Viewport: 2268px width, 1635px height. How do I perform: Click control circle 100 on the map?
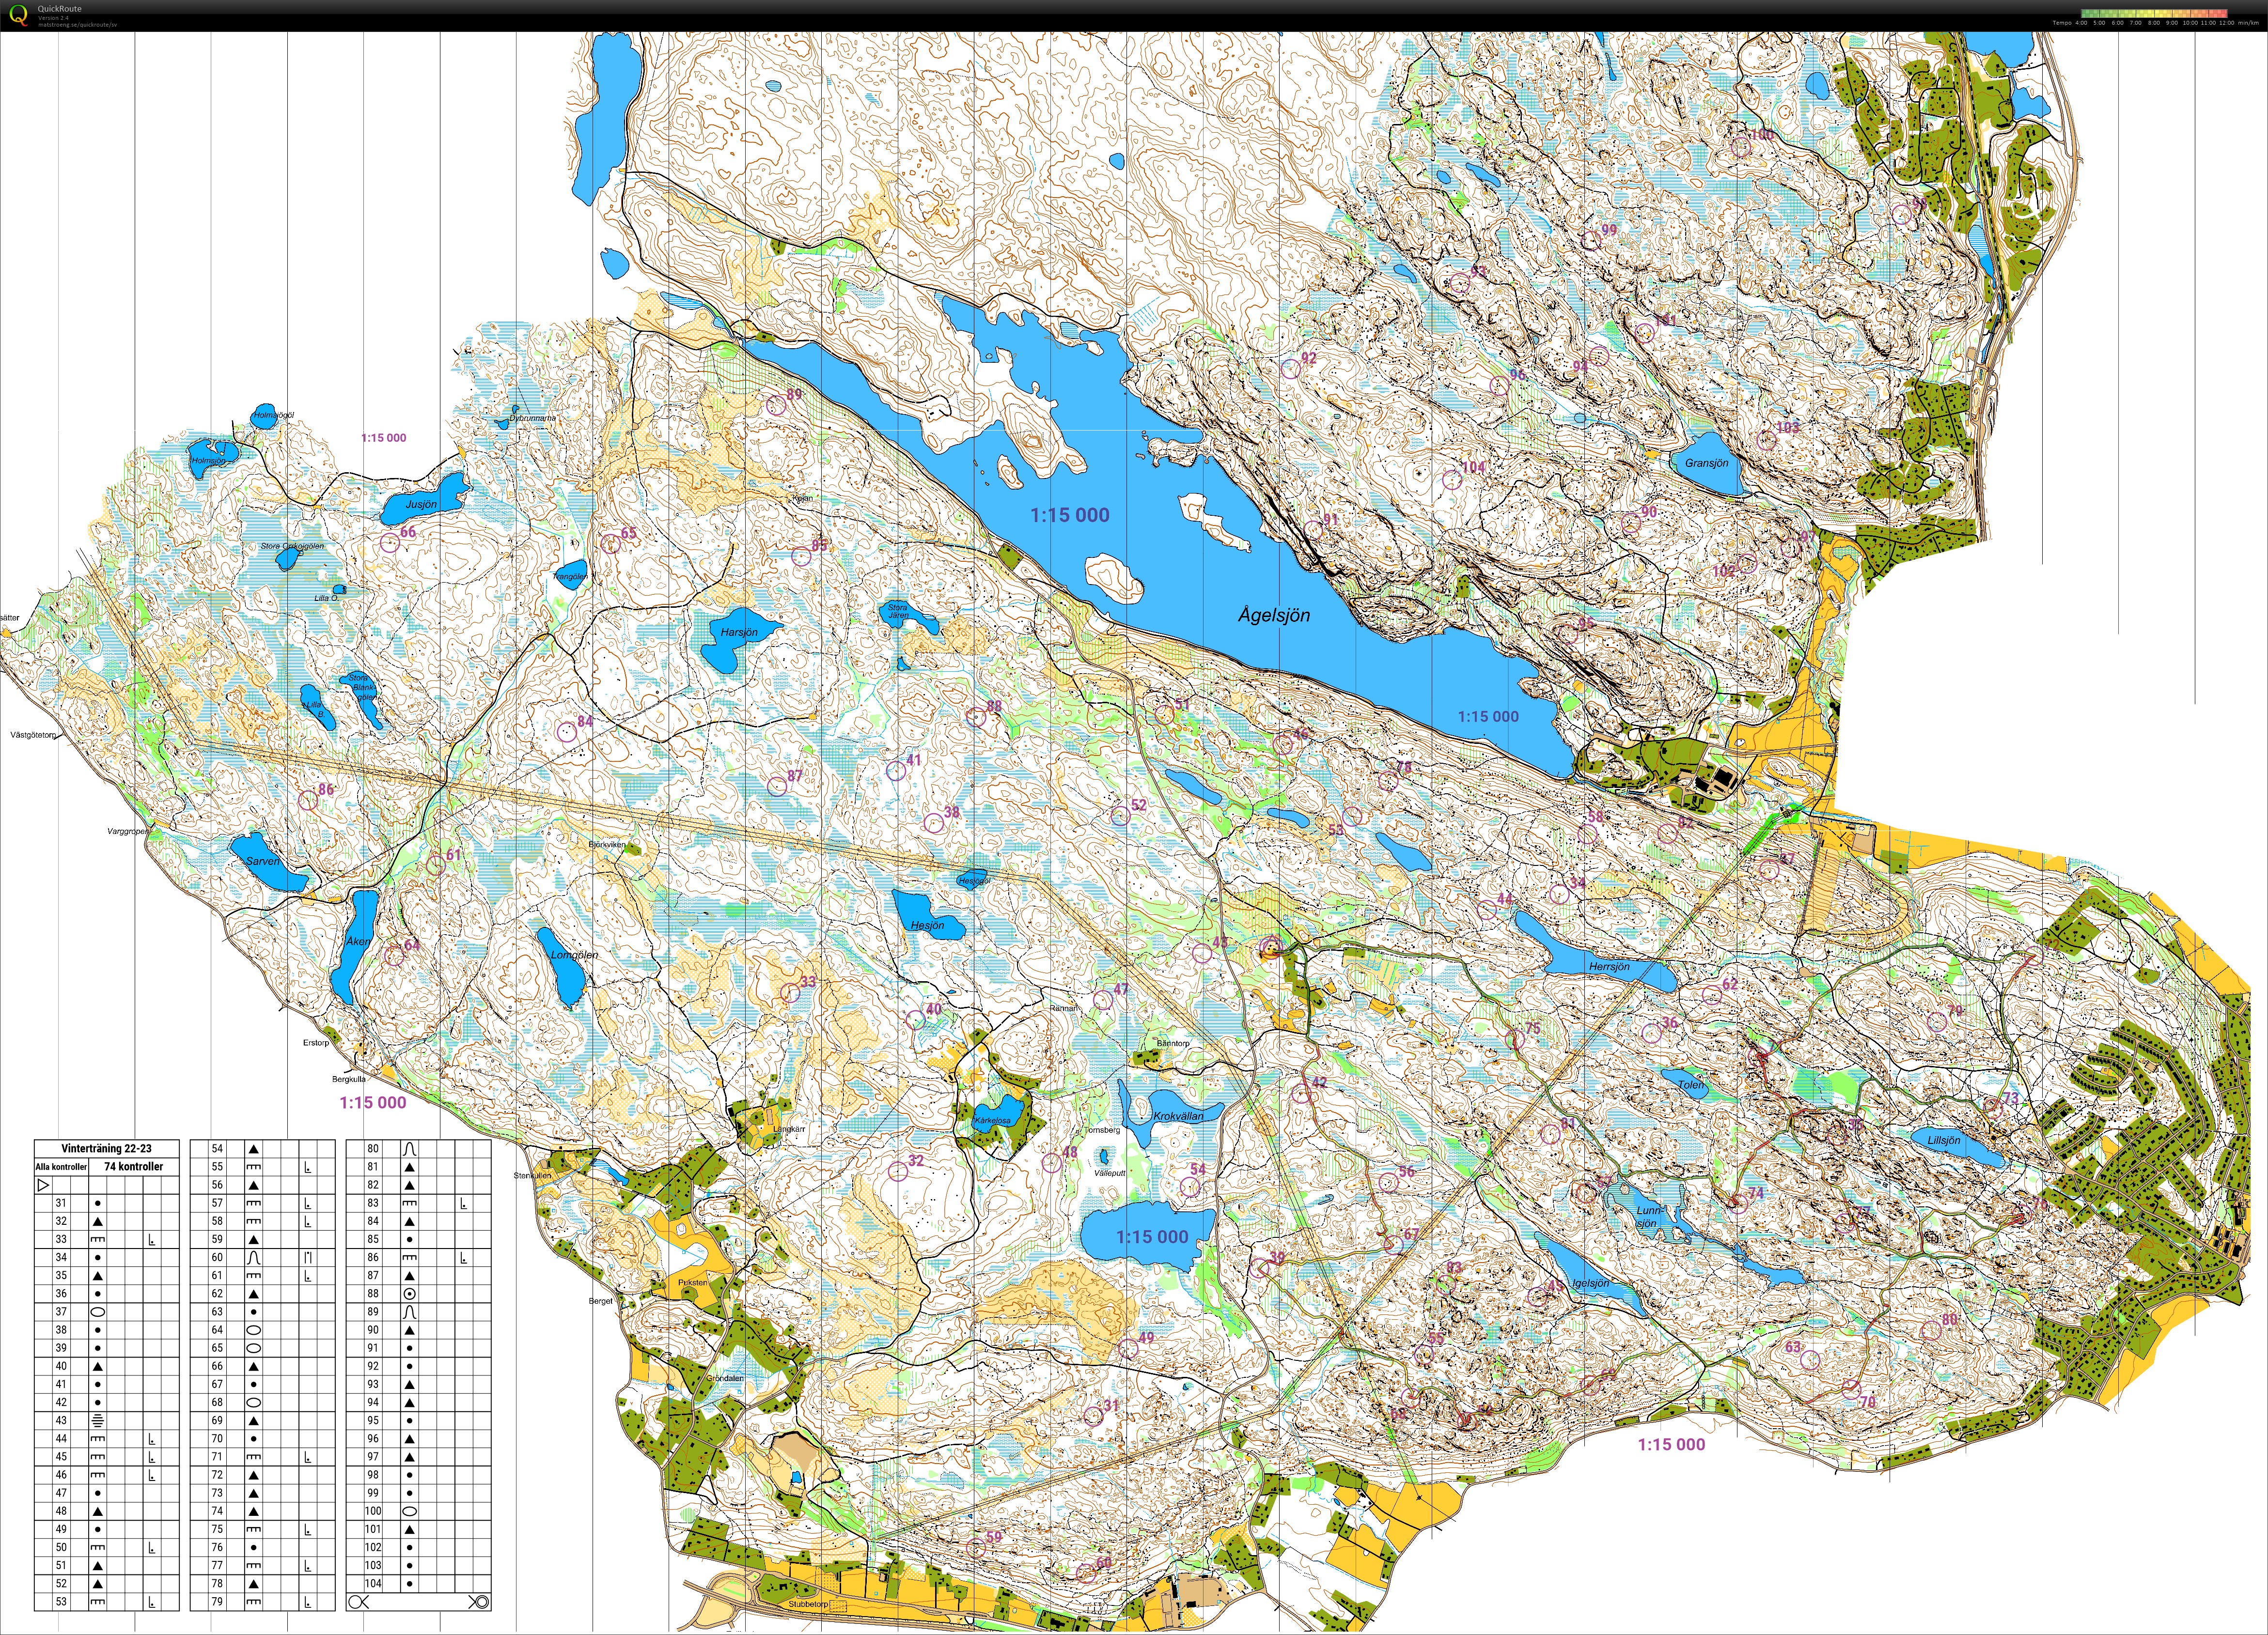click(1740, 147)
